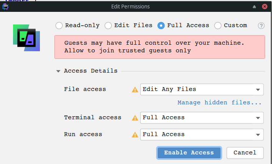Image resolution: width=272 pixels, height=164 pixels.
Task: Click the GoLand app icon in title bar
Action: (x=6, y=6)
